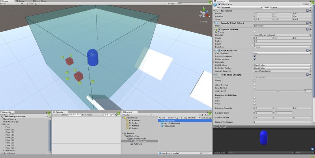Uncheck Receive Shadows
Viewport: 315px width, 158px height.
pyautogui.click(x=255, y=56)
